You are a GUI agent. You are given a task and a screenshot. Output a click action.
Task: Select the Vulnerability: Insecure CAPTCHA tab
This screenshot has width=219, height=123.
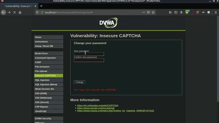[x=19, y=6]
